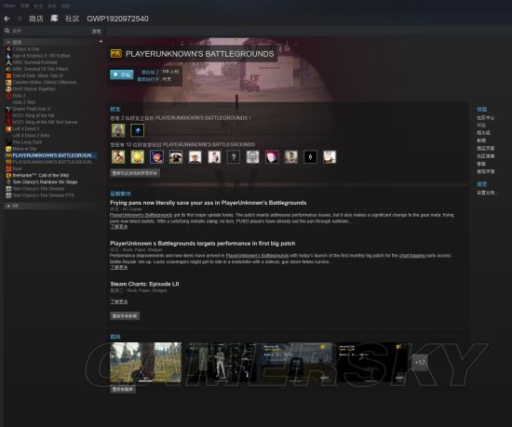Click the Left 4 Dead 2 icon
512x427 pixels.
click(x=8, y=129)
